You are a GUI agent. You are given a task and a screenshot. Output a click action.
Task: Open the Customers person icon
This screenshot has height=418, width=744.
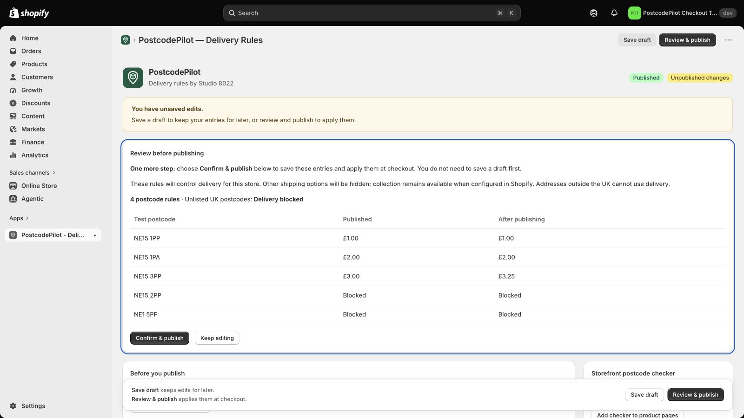[13, 77]
